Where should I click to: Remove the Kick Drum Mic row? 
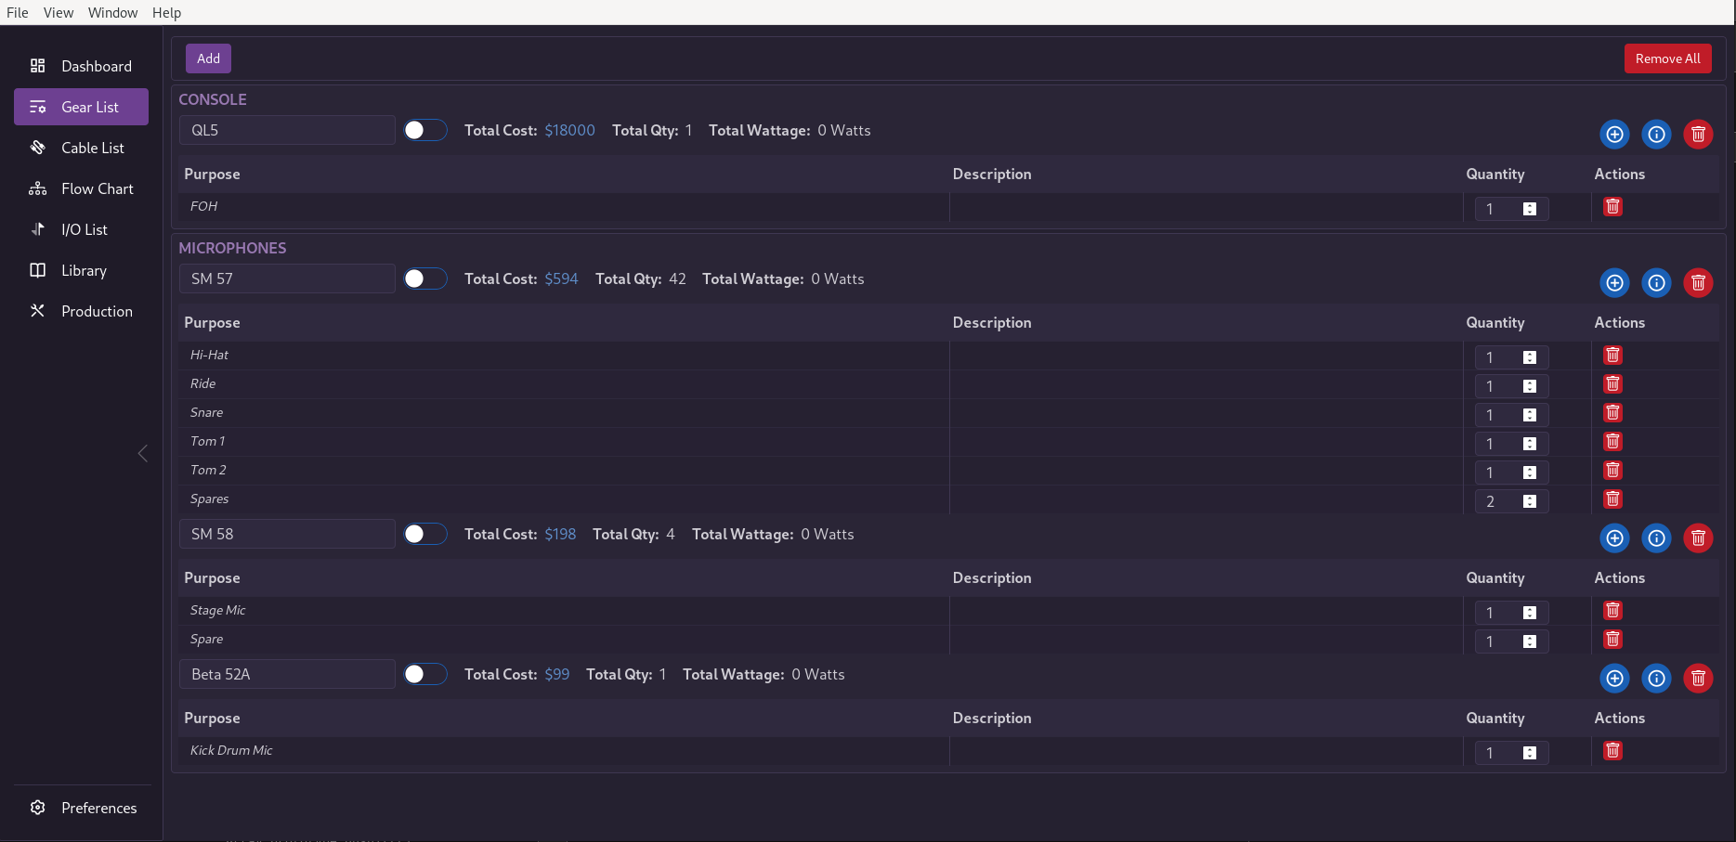pos(1612,751)
